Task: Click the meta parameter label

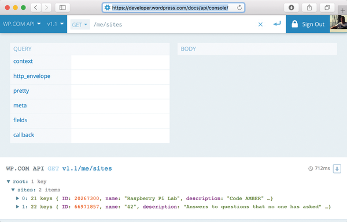Action: (x=20, y=106)
